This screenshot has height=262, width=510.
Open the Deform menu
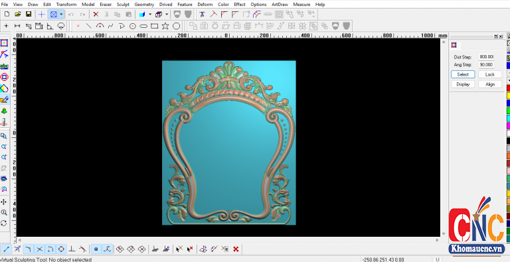pos(205,5)
